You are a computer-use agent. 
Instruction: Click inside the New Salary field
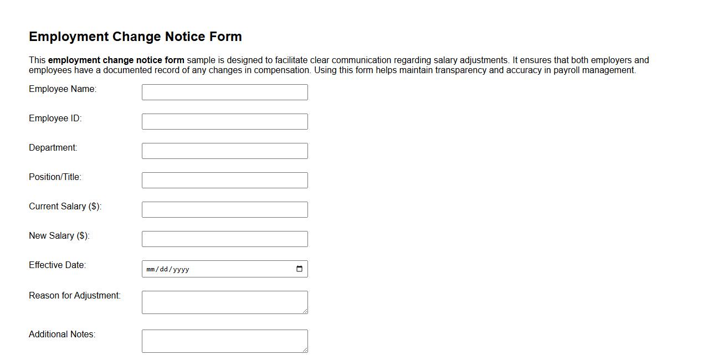tap(224, 238)
